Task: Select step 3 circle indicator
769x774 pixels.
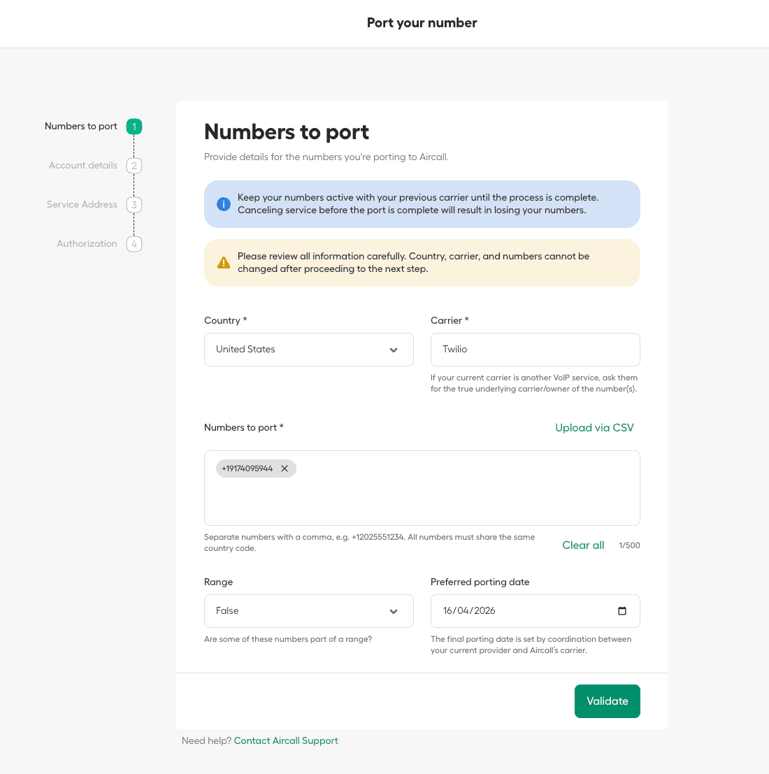Action: [x=134, y=205]
